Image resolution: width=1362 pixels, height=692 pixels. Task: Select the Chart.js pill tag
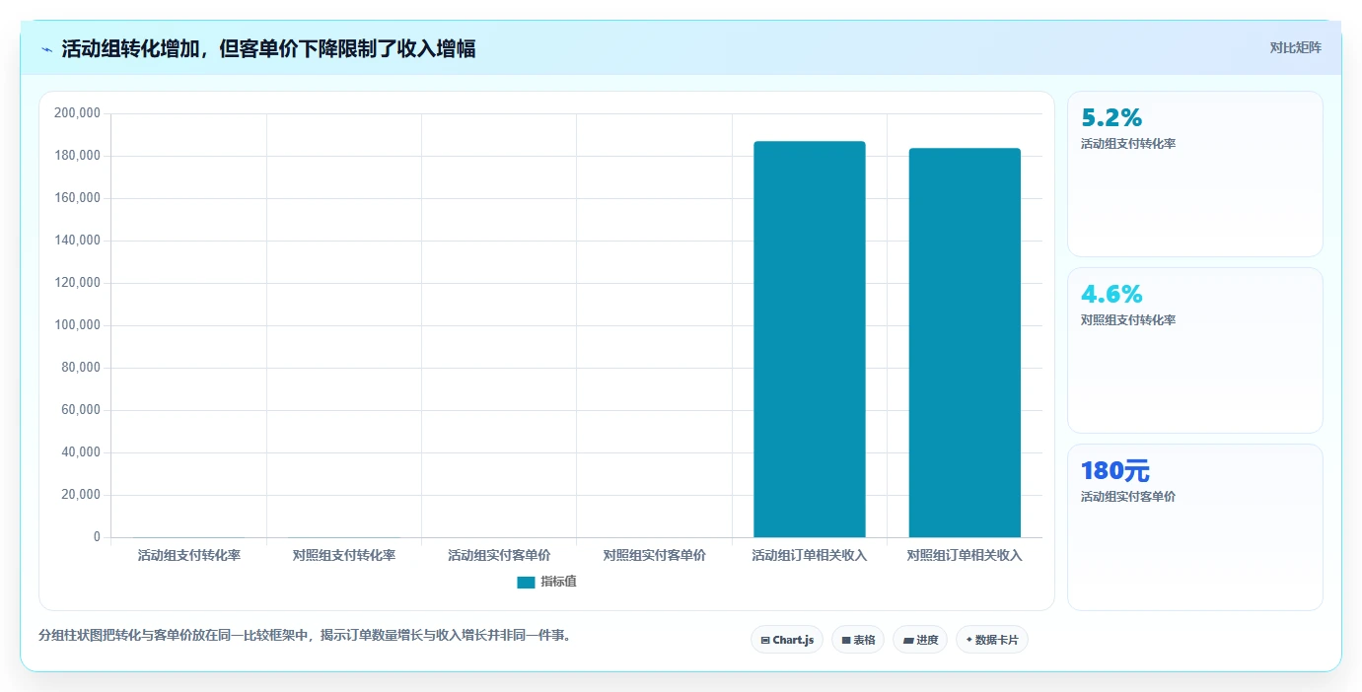787,640
